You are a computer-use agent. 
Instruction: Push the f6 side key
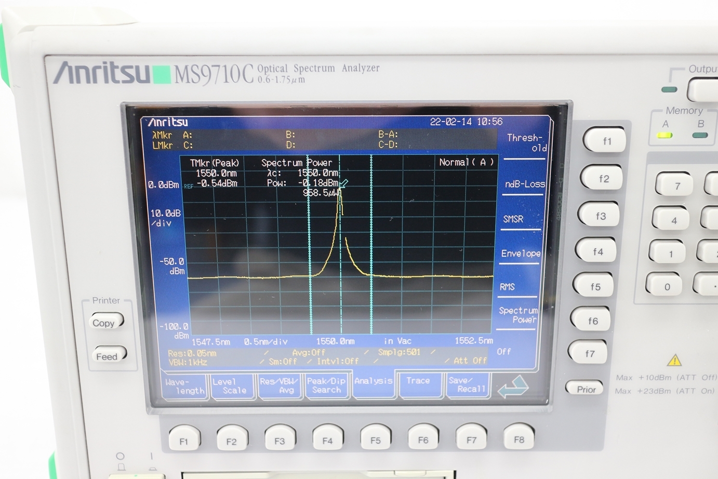click(592, 321)
